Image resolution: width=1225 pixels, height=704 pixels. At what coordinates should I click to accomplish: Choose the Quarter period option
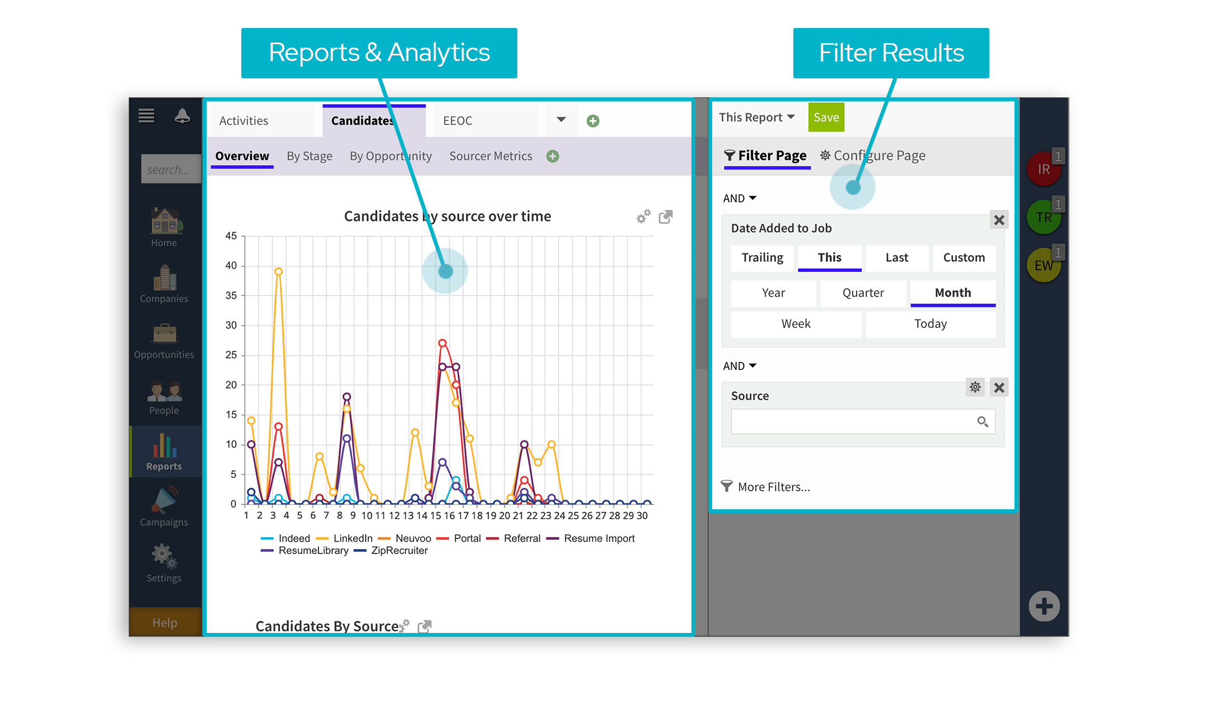click(x=863, y=293)
